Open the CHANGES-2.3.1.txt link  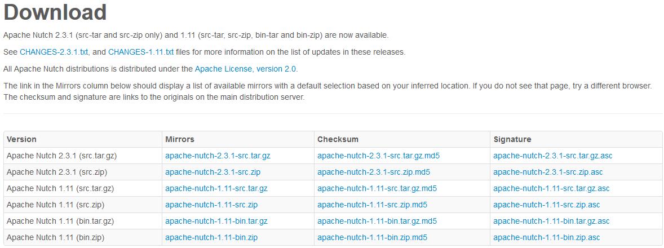click(54, 52)
